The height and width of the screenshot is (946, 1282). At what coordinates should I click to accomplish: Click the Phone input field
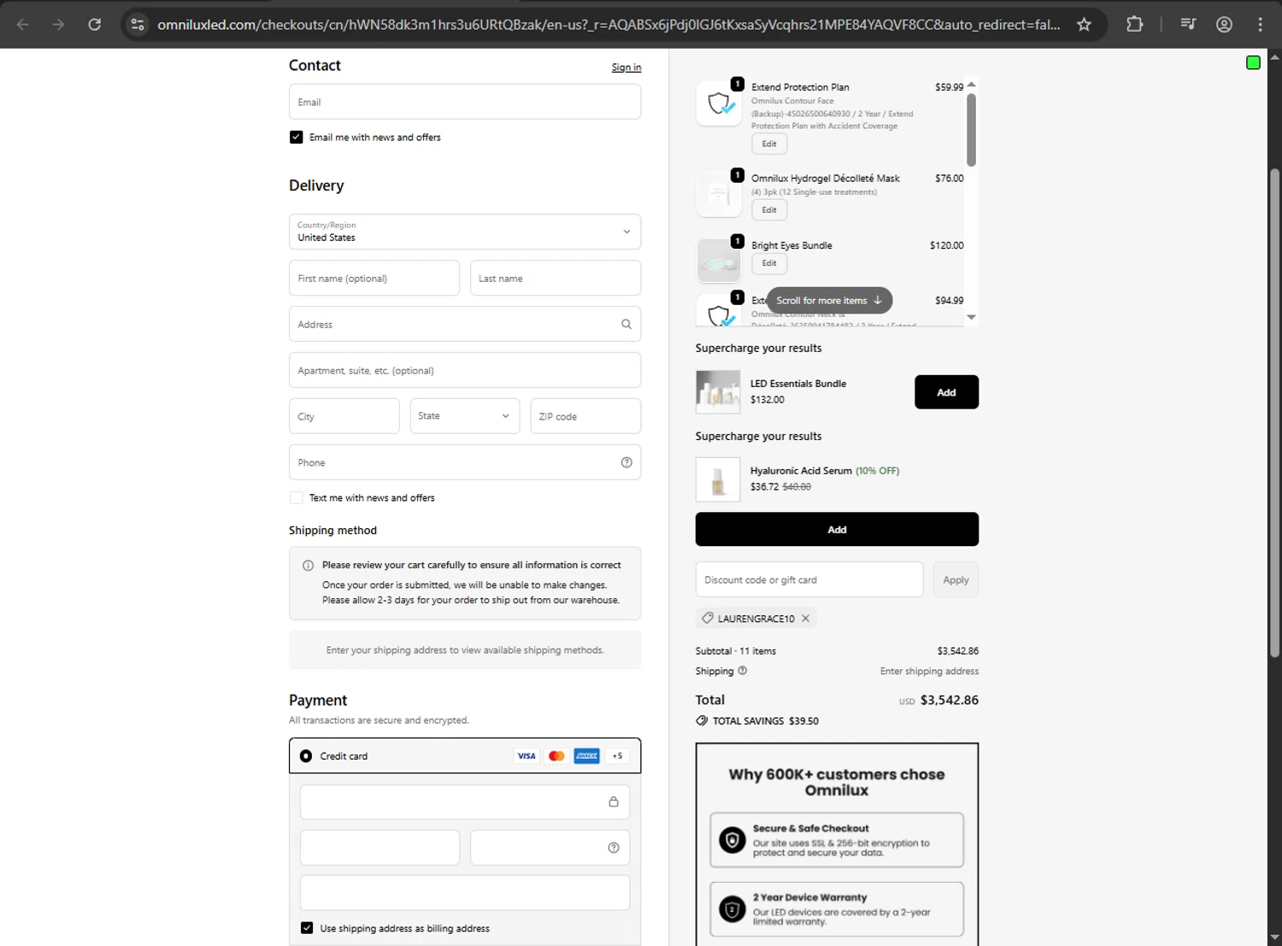coord(465,462)
